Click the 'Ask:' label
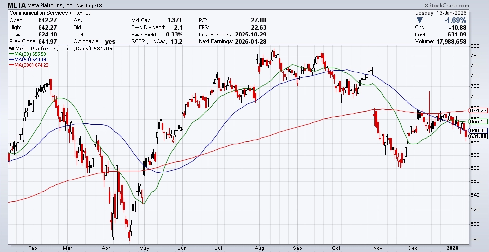Screen dimensions: 489x252 click(x=78, y=20)
